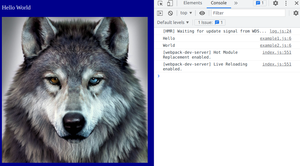Open the index.js:551 link for Hot Module message
This screenshot has width=300, height=166.
click(x=277, y=52)
